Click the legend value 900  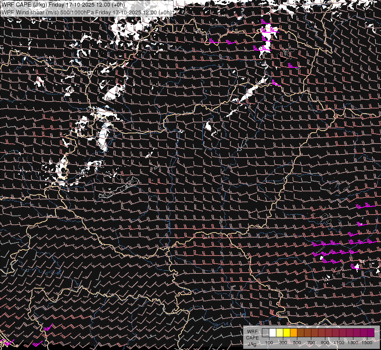coord(325,343)
